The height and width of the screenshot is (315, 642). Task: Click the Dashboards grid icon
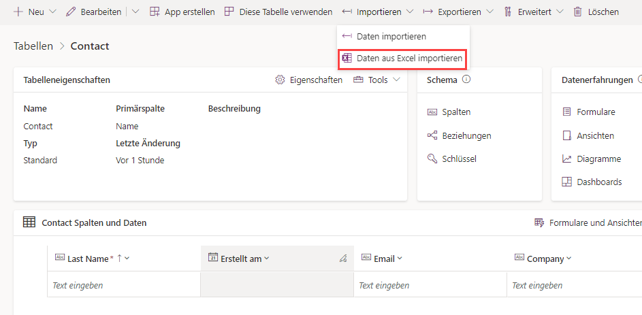(x=566, y=182)
